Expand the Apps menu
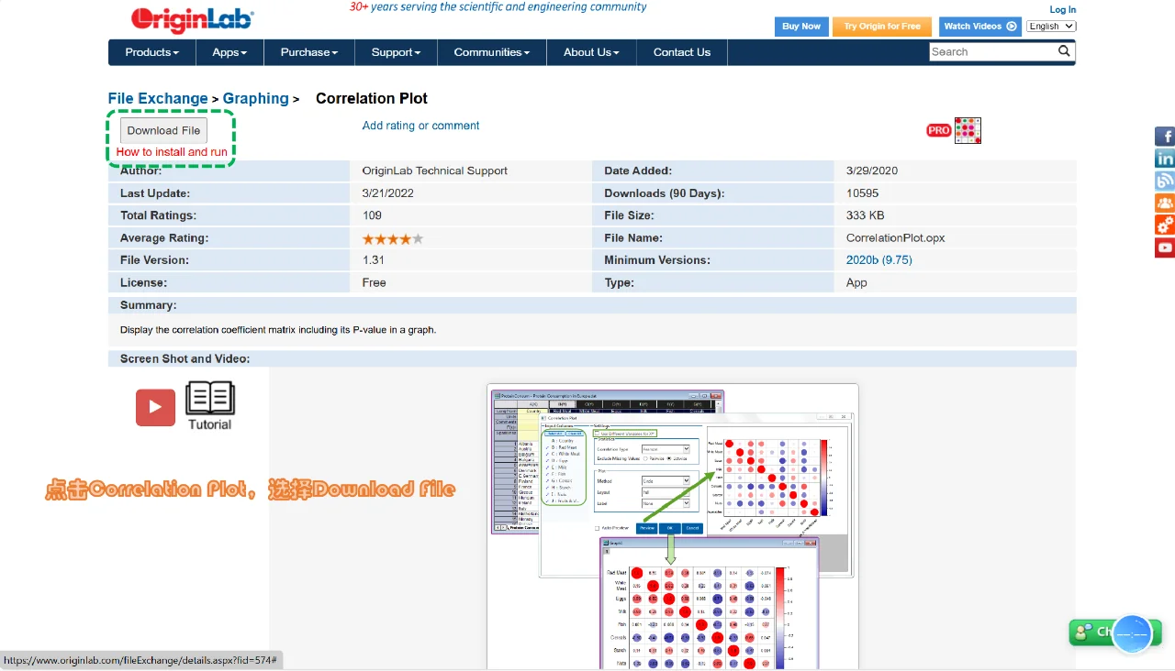1175x671 pixels. pyautogui.click(x=229, y=52)
